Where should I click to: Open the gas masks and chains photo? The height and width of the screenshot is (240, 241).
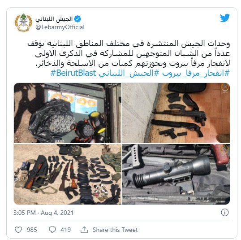point(68,113)
